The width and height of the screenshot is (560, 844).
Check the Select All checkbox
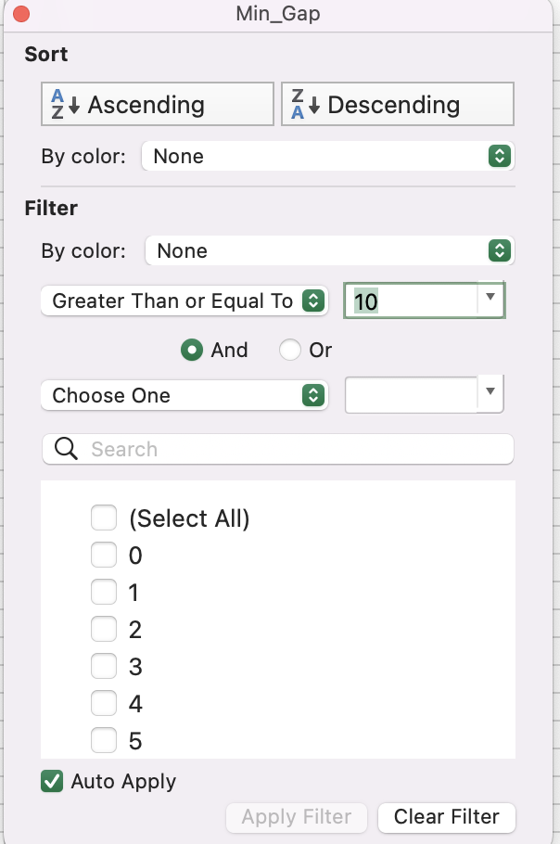pyautogui.click(x=104, y=518)
